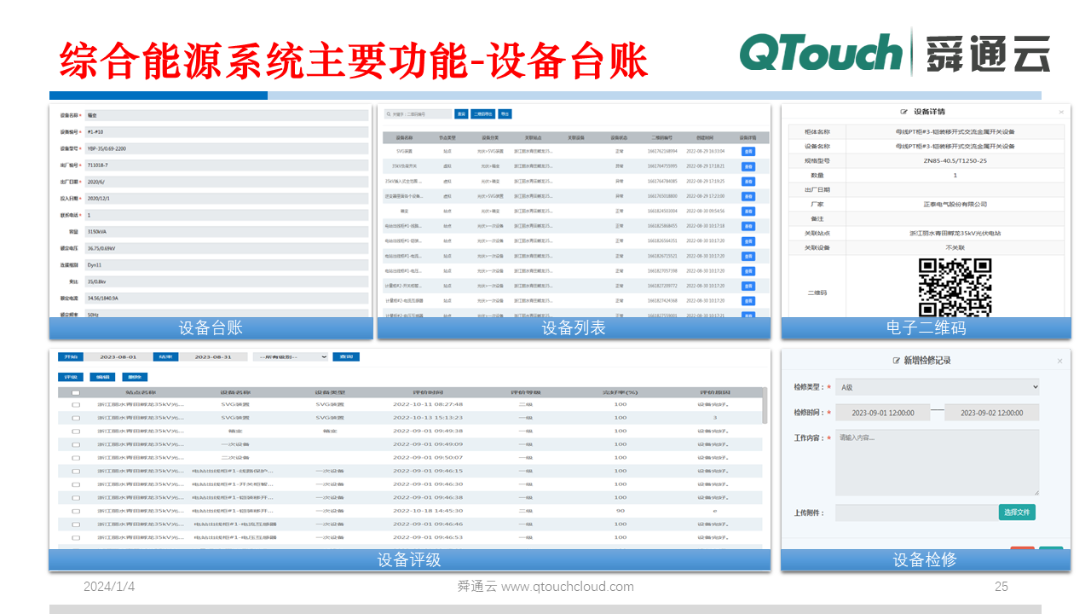Screen dimensions: 1091x614
Task: Click 查看 on the first SVG装置 row
Action: 748,151
